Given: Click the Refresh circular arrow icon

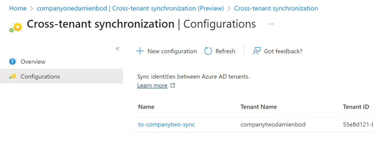Looking at the screenshot, I should pyautogui.click(x=208, y=51).
